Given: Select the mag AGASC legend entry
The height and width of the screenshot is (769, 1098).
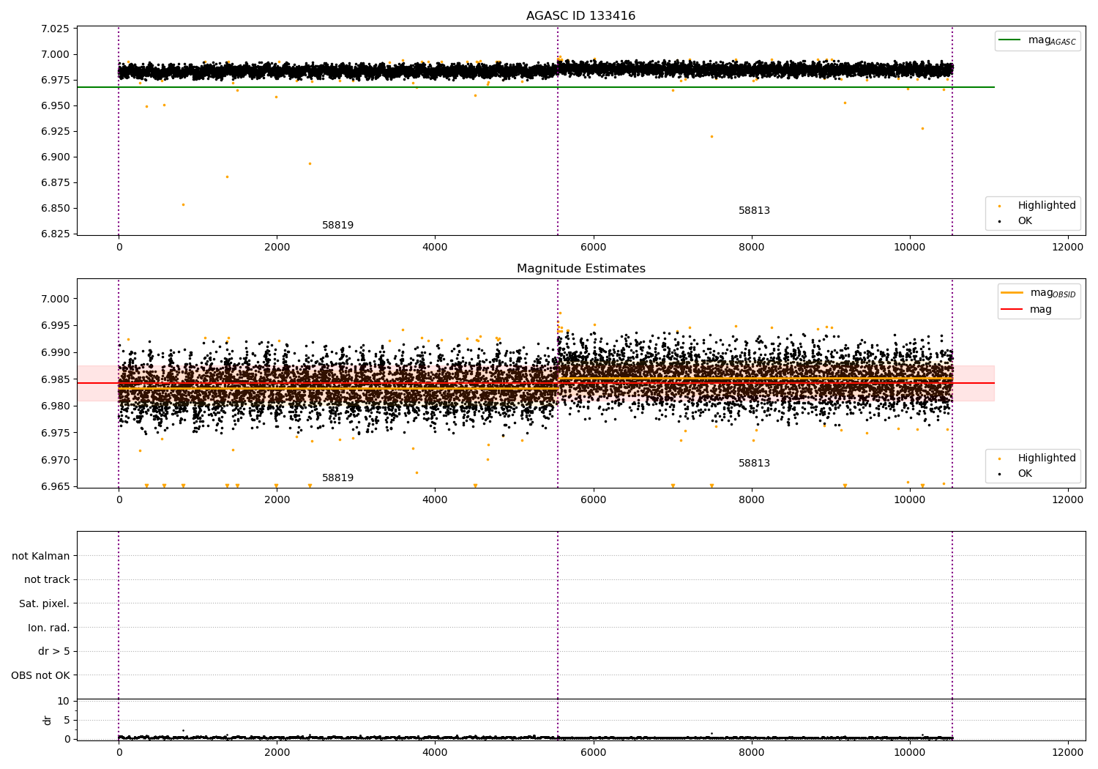Looking at the screenshot, I should click(1037, 41).
